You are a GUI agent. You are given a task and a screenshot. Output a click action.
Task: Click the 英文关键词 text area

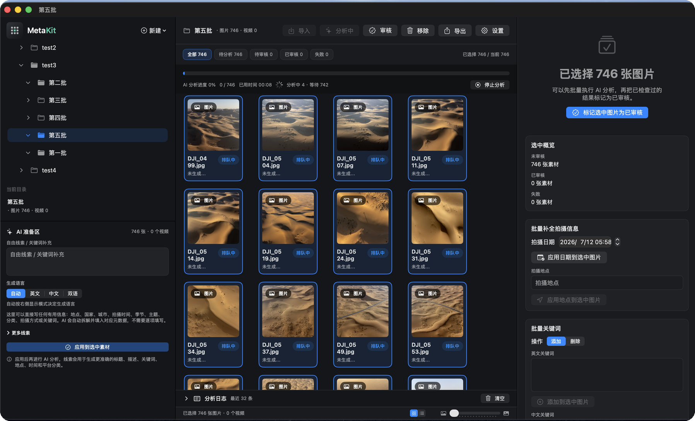pyautogui.click(x=607, y=375)
